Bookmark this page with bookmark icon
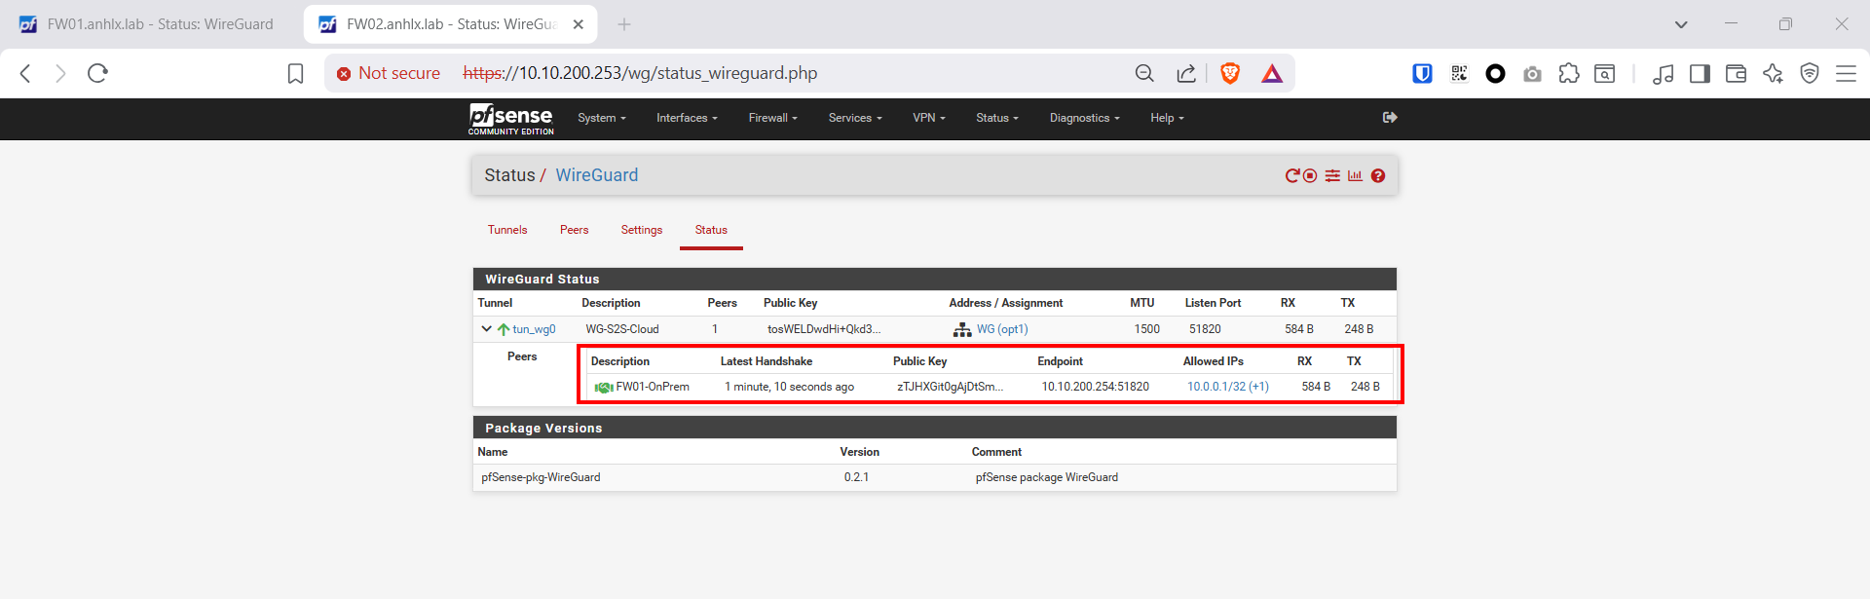Viewport: 1870px width, 599px height. (x=295, y=73)
